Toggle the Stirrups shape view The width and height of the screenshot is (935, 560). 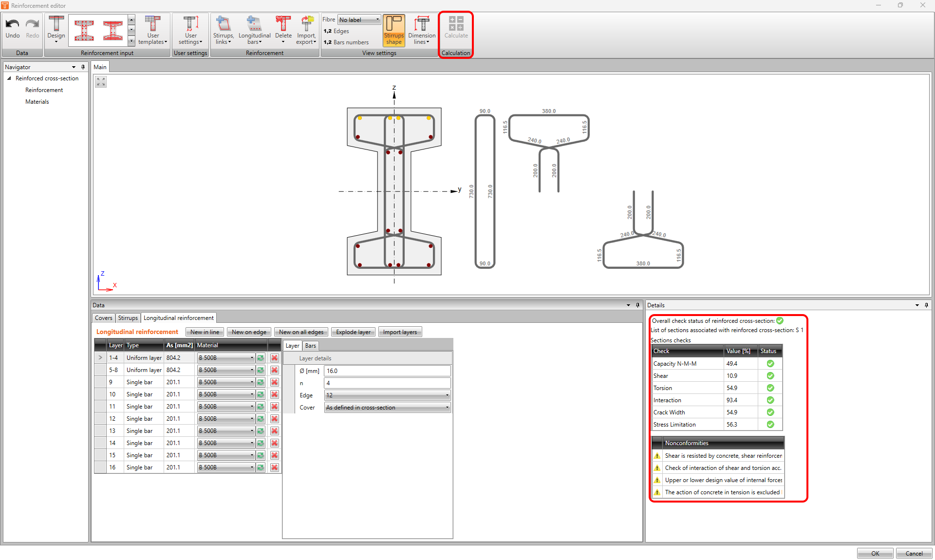pos(393,30)
